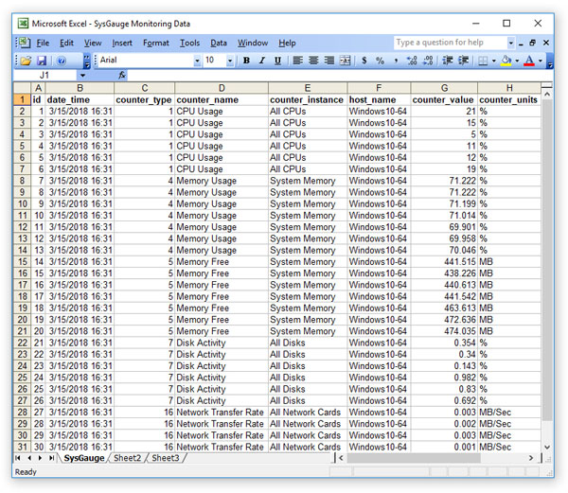Go to last sheet tab arrow
The width and height of the screenshot is (568, 493).
[51, 458]
